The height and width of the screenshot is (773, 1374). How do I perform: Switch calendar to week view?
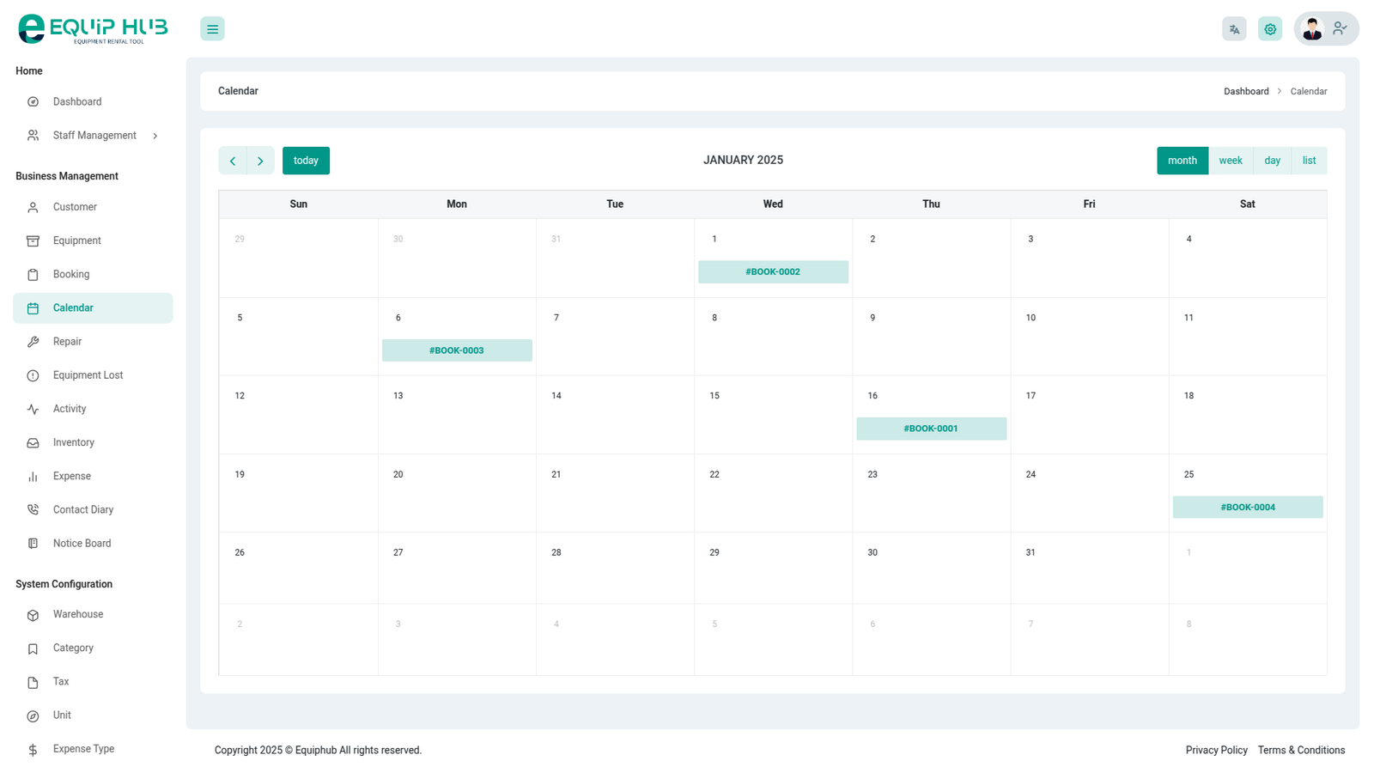pos(1230,161)
